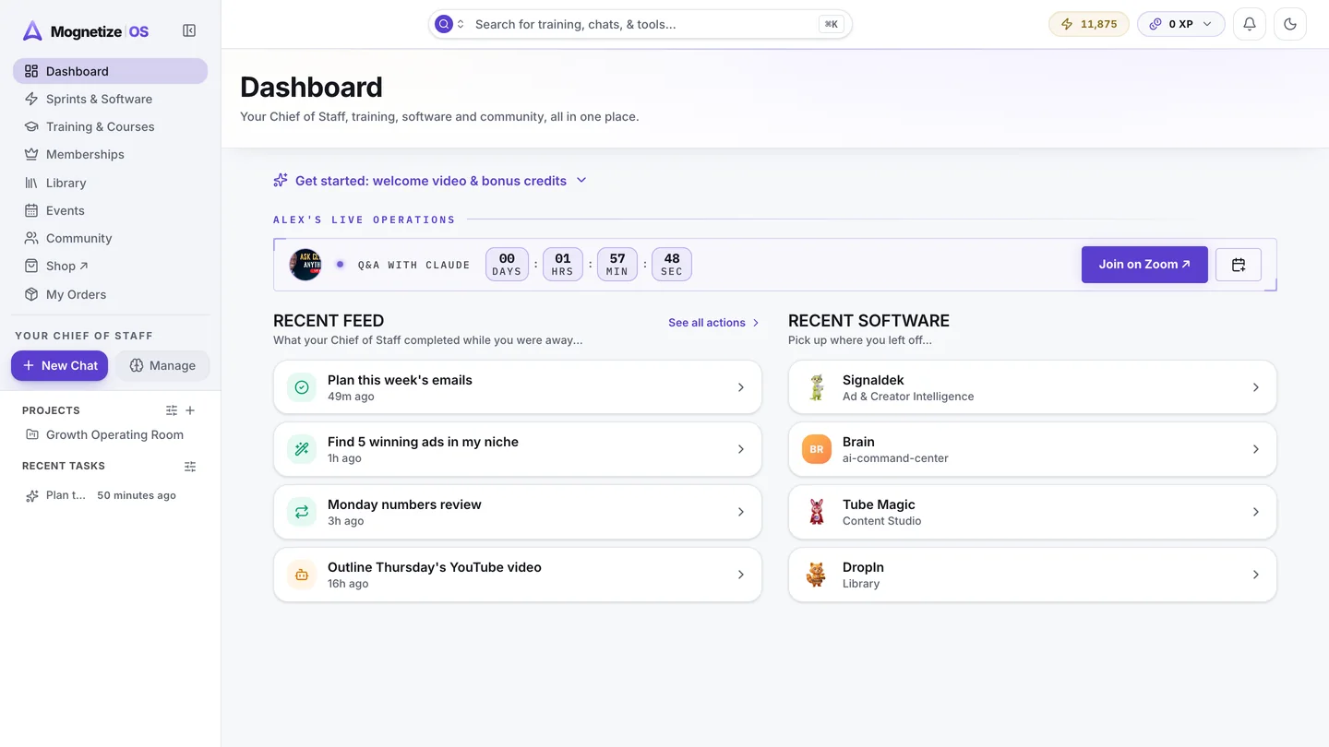This screenshot has height=747, width=1329.
Task: Add event to calendar icon
Action: [x=1239, y=265]
